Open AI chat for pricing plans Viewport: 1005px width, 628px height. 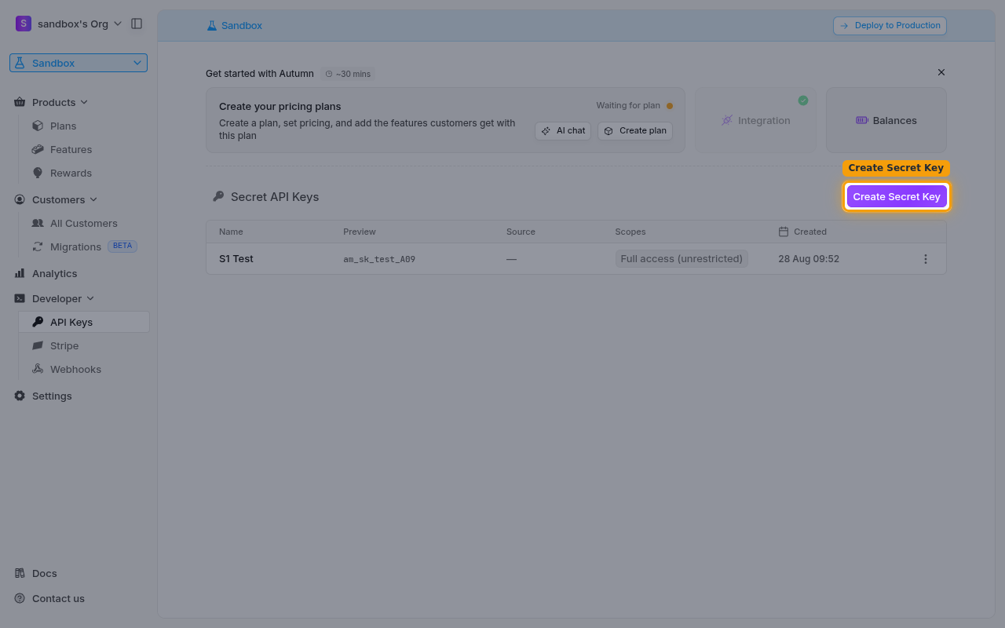coord(563,131)
